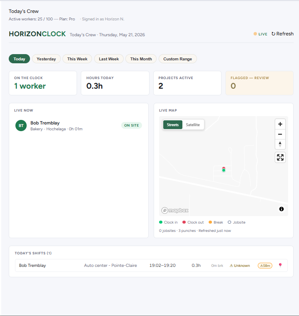The width and height of the screenshot is (299, 316).
Task: Click the Jobsite legend circle
Action: (x=229, y=222)
